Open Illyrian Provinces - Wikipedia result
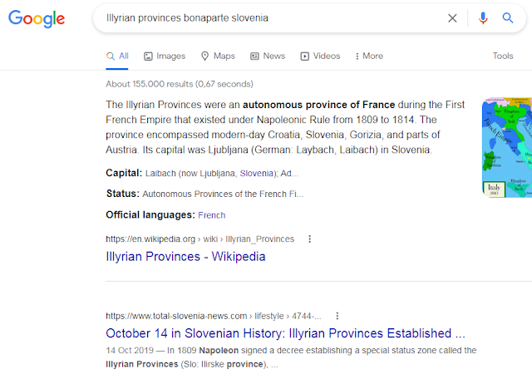Image resolution: width=532 pixels, height=374 pixels. [185, 257]
